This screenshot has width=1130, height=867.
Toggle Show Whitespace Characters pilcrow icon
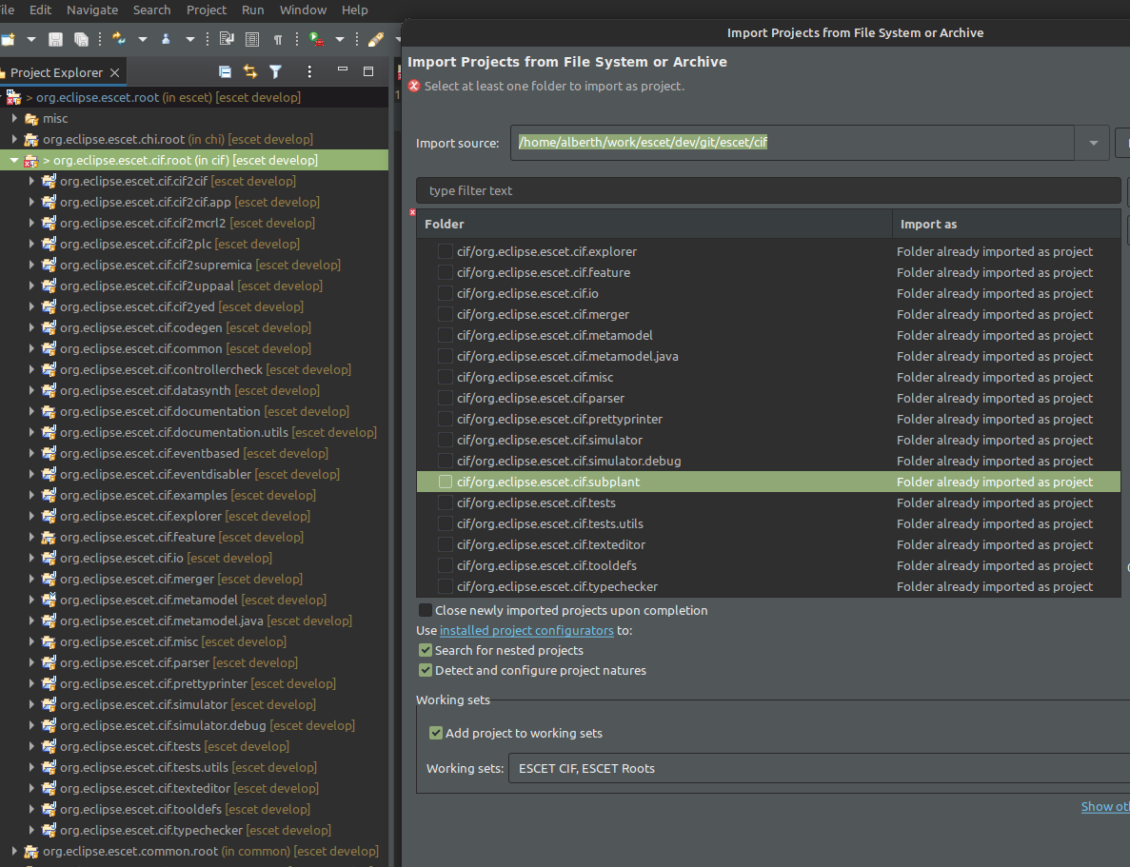click(277, 40)
